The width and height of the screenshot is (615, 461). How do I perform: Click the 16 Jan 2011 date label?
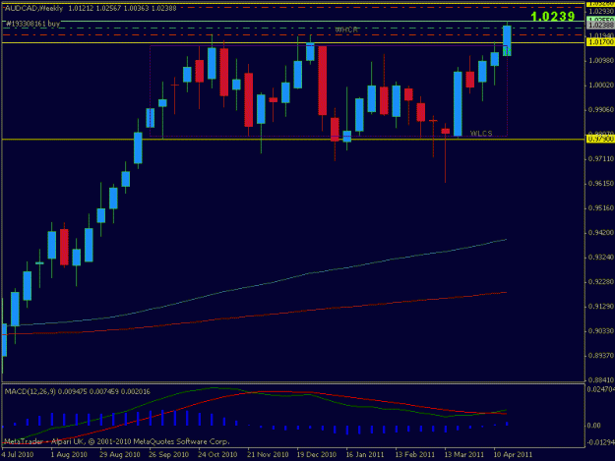click(365, 455)
